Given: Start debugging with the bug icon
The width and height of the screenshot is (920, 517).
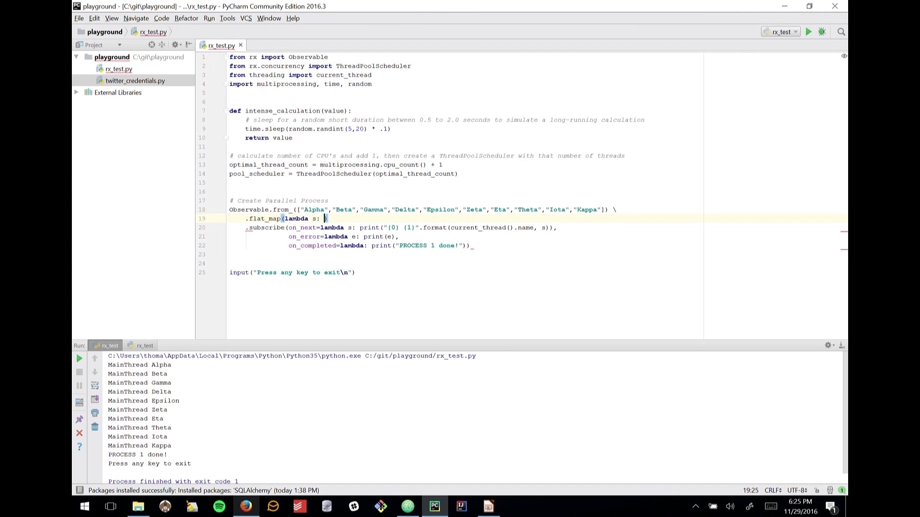Looking at the screenshot, I should tap(822, 32).
